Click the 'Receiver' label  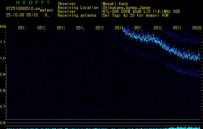click(x=67, y=12)
